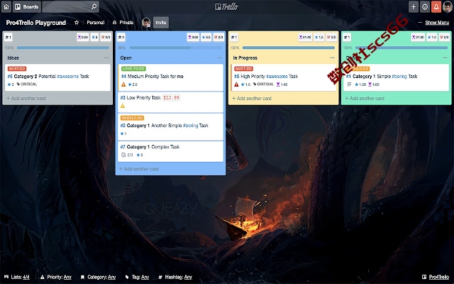This screenshot has width=454, height=284.
Task: Click Open list card count badge
Action: (x=121, y=37)
